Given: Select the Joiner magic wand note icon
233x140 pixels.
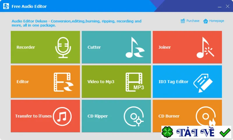Looking at the screenshot, I should click(205, 47).
